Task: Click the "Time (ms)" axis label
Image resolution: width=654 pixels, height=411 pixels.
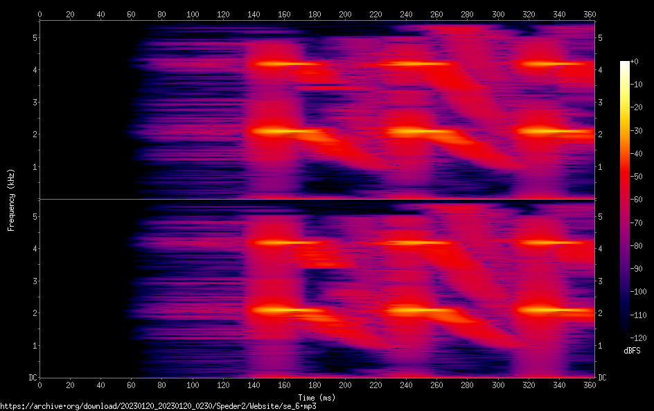Action: [316, 397]
